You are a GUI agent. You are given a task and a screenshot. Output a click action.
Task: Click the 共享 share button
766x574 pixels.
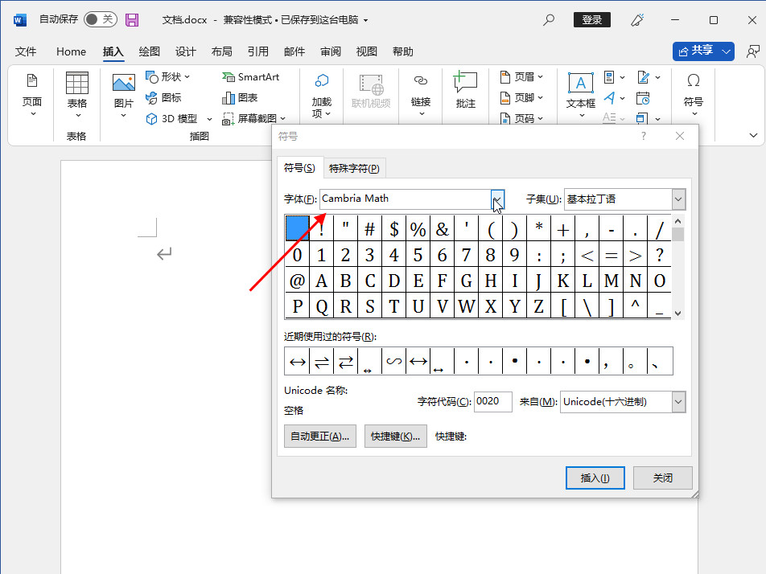[703, 51]
